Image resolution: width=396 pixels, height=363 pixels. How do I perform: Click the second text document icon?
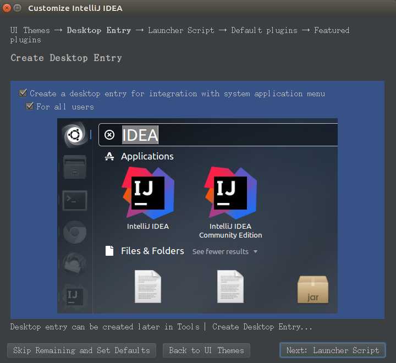230,287
